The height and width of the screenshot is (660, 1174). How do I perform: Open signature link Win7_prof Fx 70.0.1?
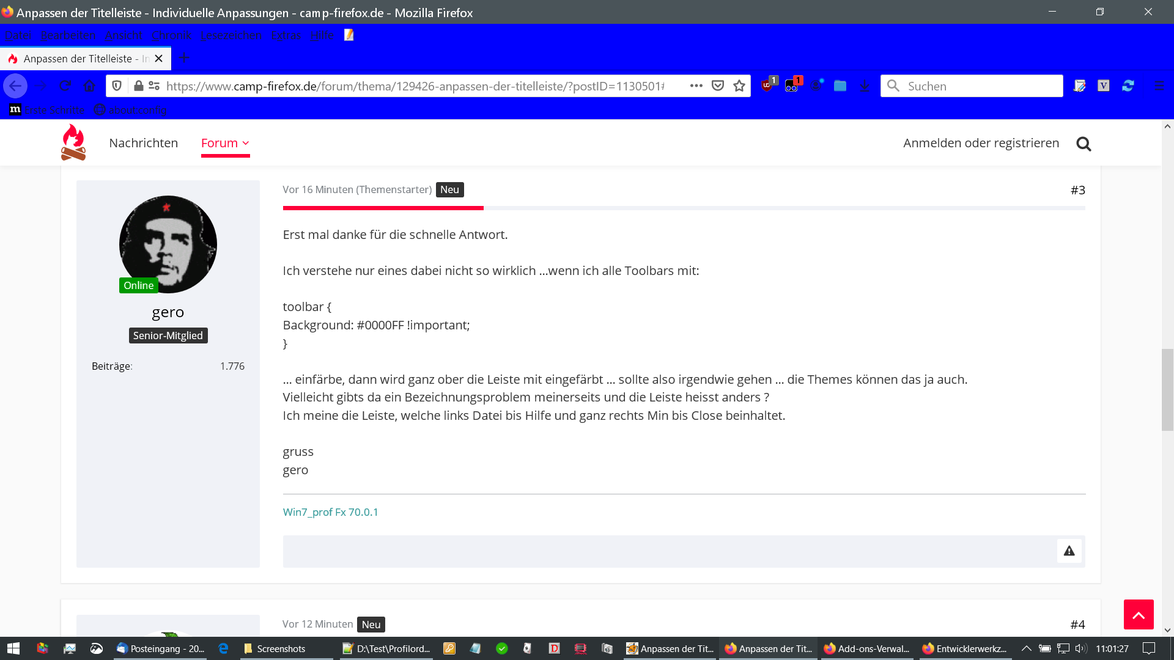point(330,512)
